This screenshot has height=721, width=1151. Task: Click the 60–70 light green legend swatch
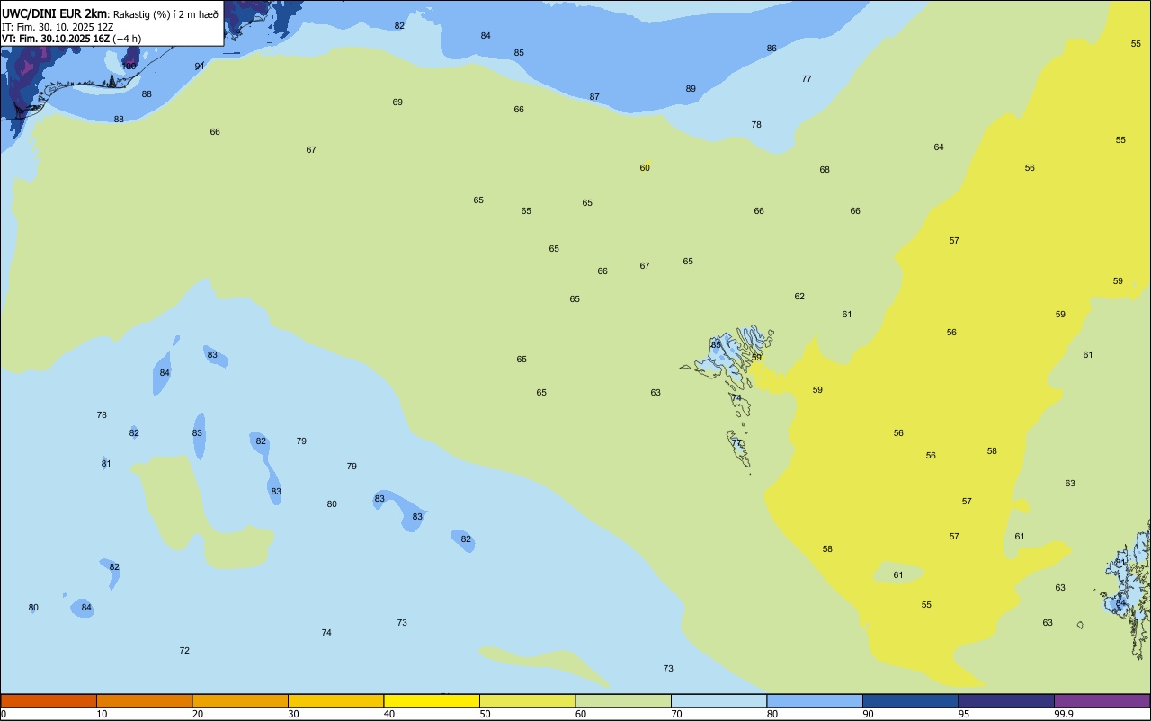(623, 700)
